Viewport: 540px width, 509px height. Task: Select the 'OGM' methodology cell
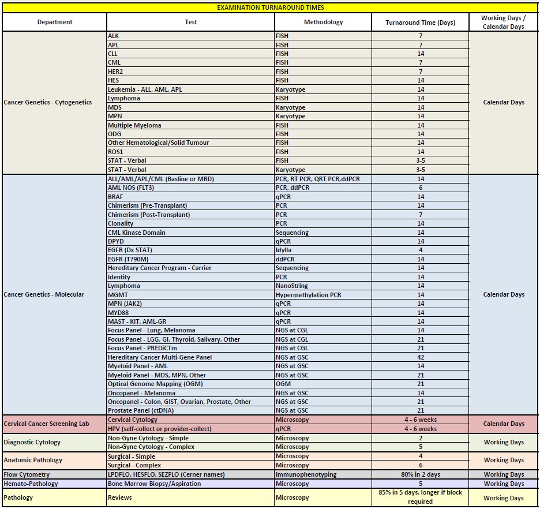point(323,384)
